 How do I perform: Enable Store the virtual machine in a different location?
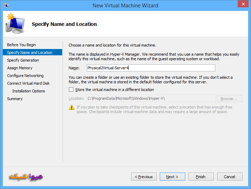(71, 90)
